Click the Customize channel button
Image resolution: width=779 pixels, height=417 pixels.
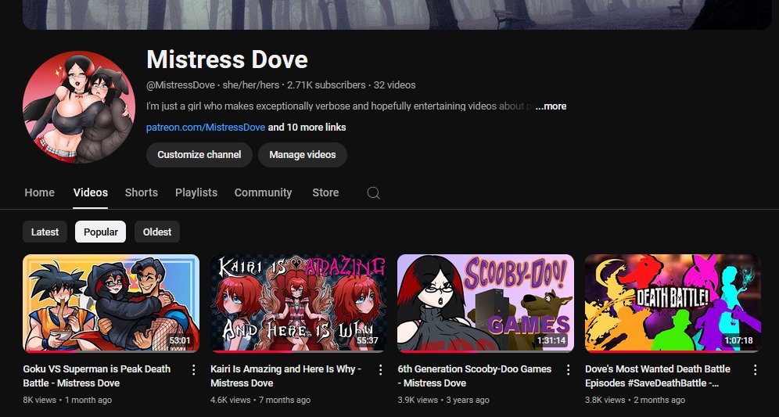(x=199, y=155)
